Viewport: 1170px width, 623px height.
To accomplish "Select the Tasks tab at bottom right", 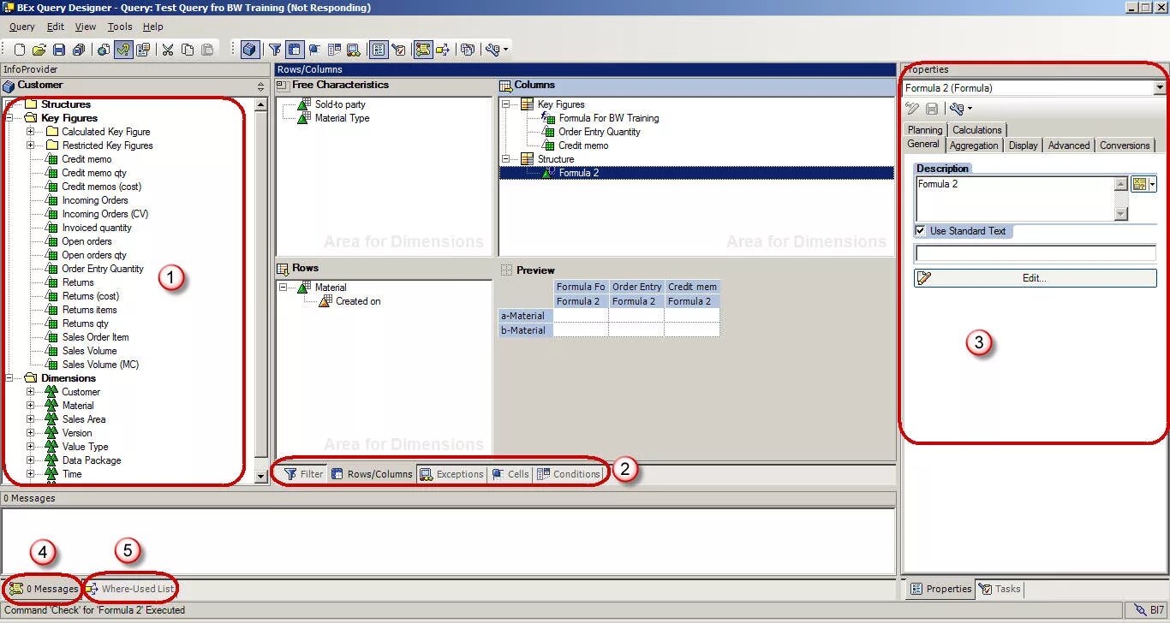I will click(x=999, y=589).
